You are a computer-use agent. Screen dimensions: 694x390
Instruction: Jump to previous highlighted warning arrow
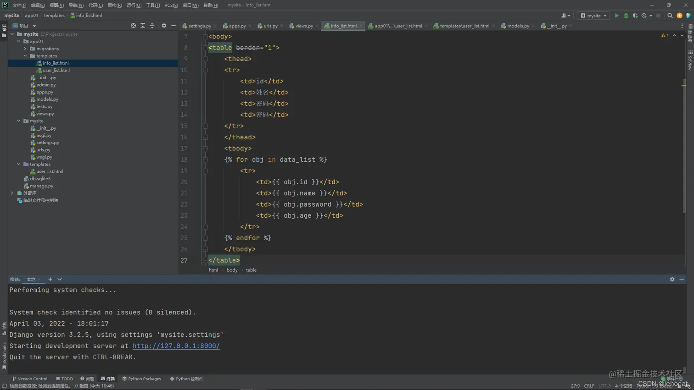[x=674, y=35]
